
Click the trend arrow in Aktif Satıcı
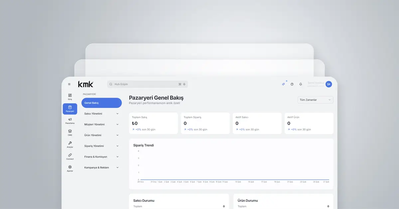(237, 130)
